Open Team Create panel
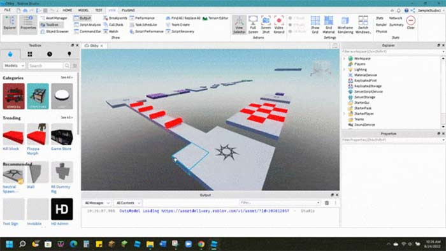 tap(178, 25)
